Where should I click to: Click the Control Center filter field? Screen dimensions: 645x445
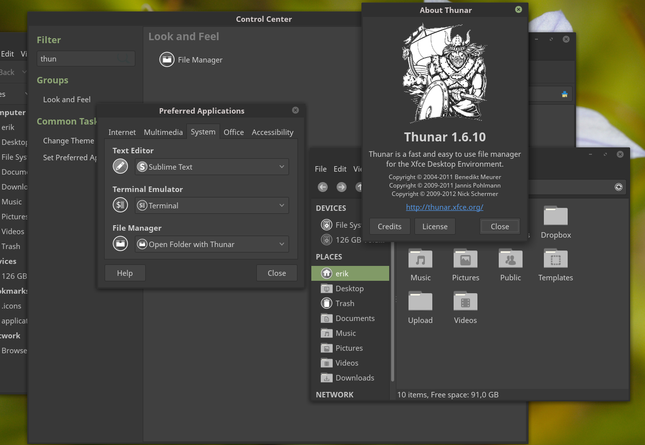(86, 59)
